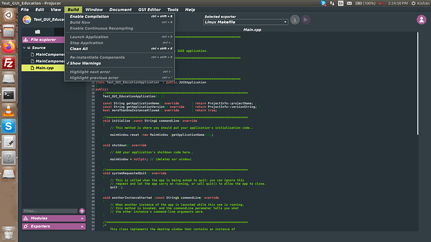Open the help question mark dock icon
Viewport: 431px width, 242px height.
pyautogui.click(x=9, y=158)
